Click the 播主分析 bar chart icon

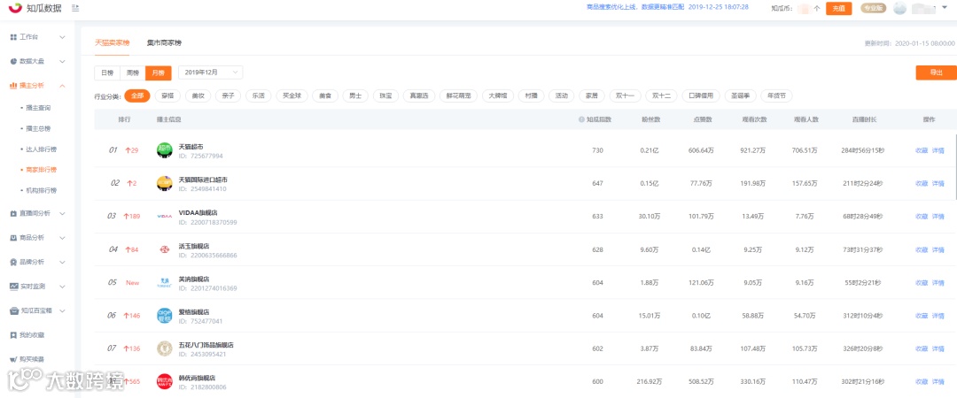pos(13,86)
